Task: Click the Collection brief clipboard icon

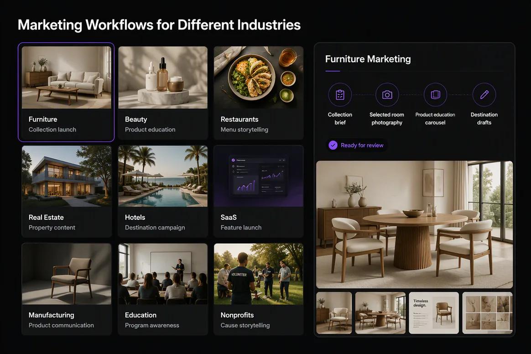Action: tap(340, 95)
